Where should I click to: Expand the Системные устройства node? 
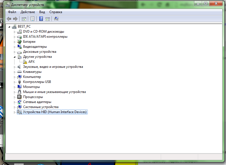tap(14, 107)
